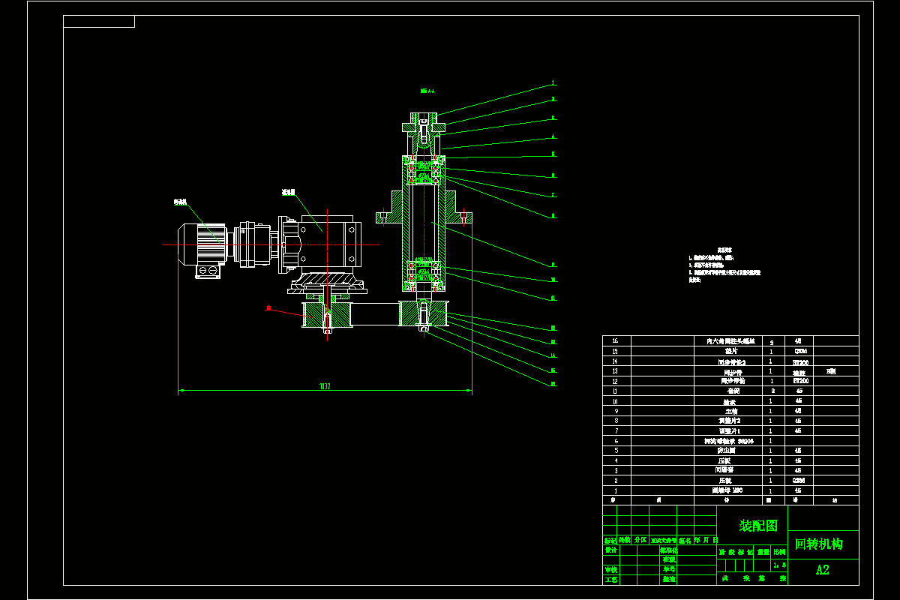Image resolution: width=900 pixels, height=600 pixels.
Task: Select parts list row number 6
Action: pyautogui.click(x=730, y=440)
